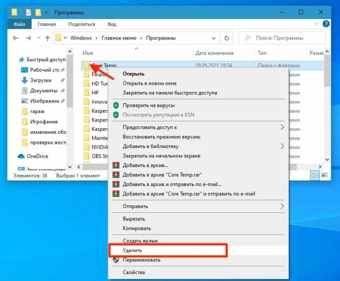
Task: Switch to the Вид ribbon tab
Action: point(112,24)
